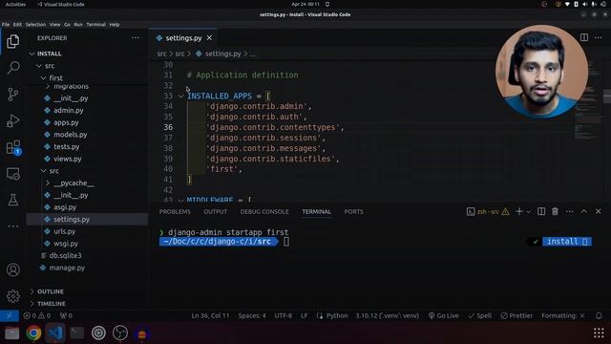Expand the TIMELINE section
The image size is (611, 344).
pyautogui.click(x=52, y=304)
